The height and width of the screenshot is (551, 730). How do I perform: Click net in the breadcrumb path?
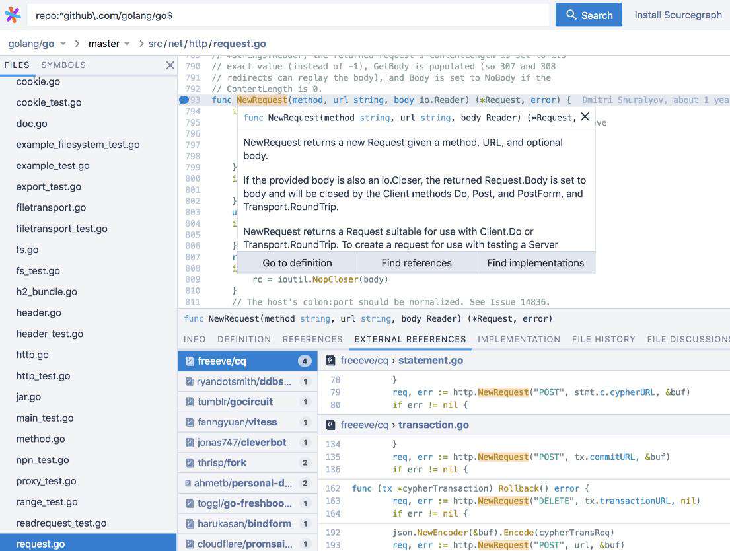(x=176, y=44)
